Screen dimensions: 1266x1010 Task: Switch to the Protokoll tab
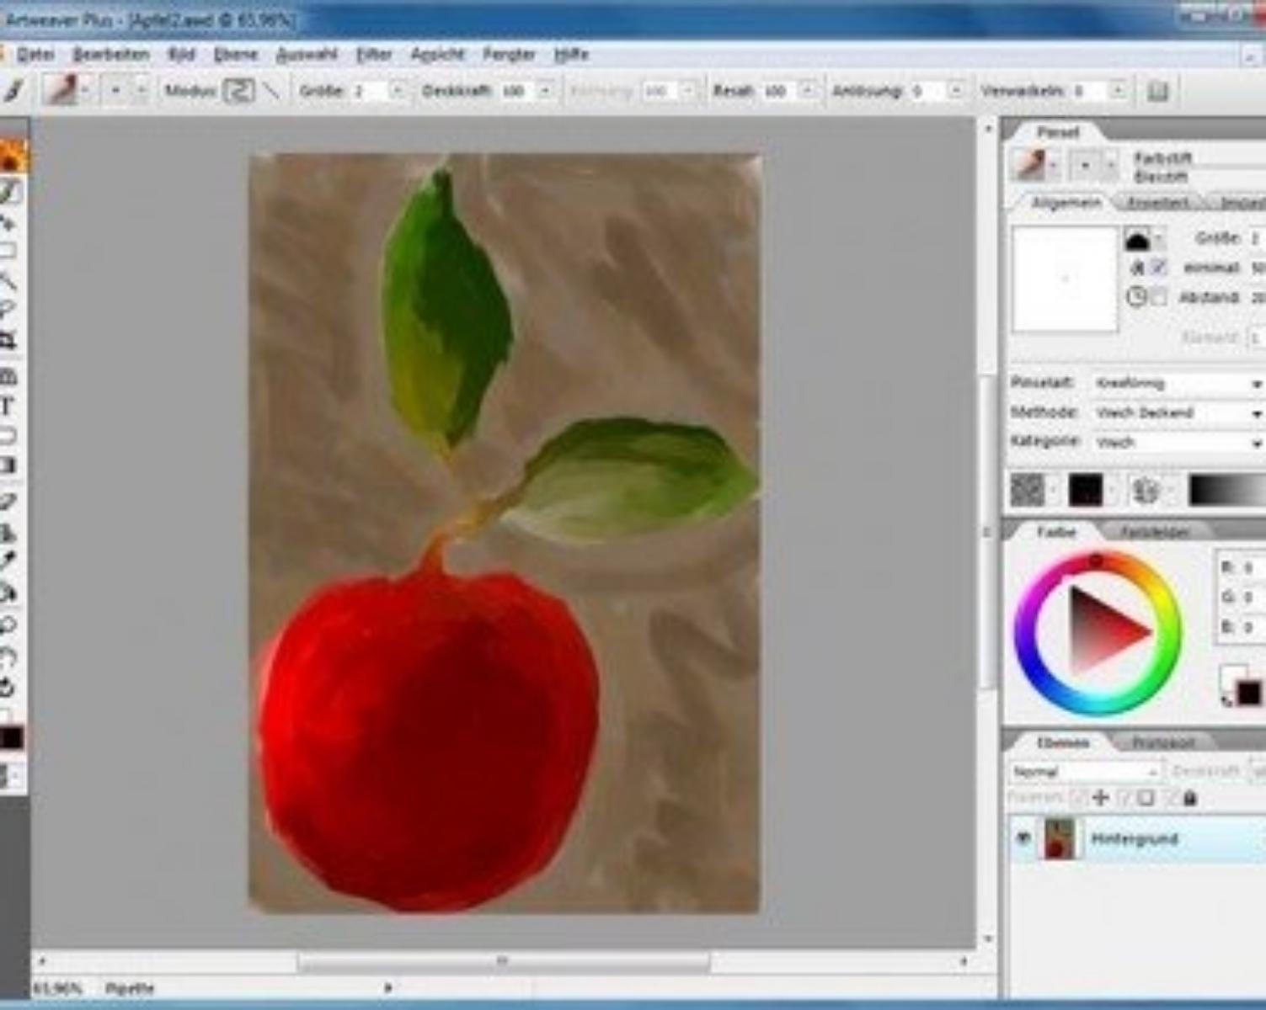[x=1163, y=743]
